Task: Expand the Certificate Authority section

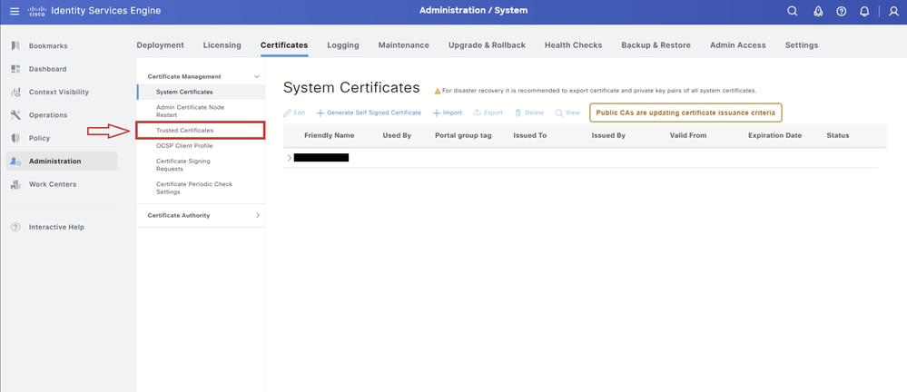Action: tap(258, 215)
